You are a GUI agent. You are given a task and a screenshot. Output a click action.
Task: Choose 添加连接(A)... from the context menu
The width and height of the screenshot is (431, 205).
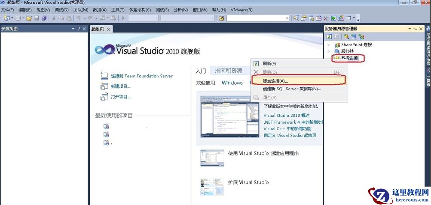point(275,80)
